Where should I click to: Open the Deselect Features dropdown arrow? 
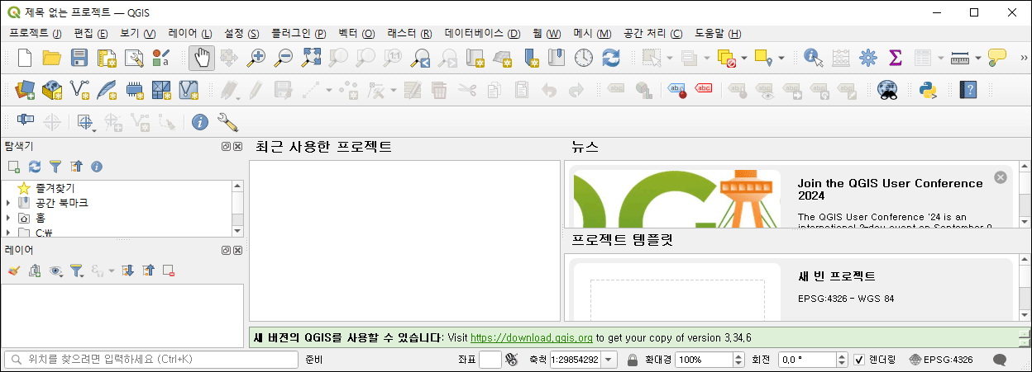[x=744, y=58]
